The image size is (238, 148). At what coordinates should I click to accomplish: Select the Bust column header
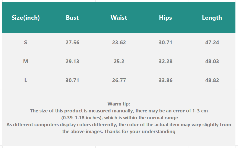pos(72,18)
